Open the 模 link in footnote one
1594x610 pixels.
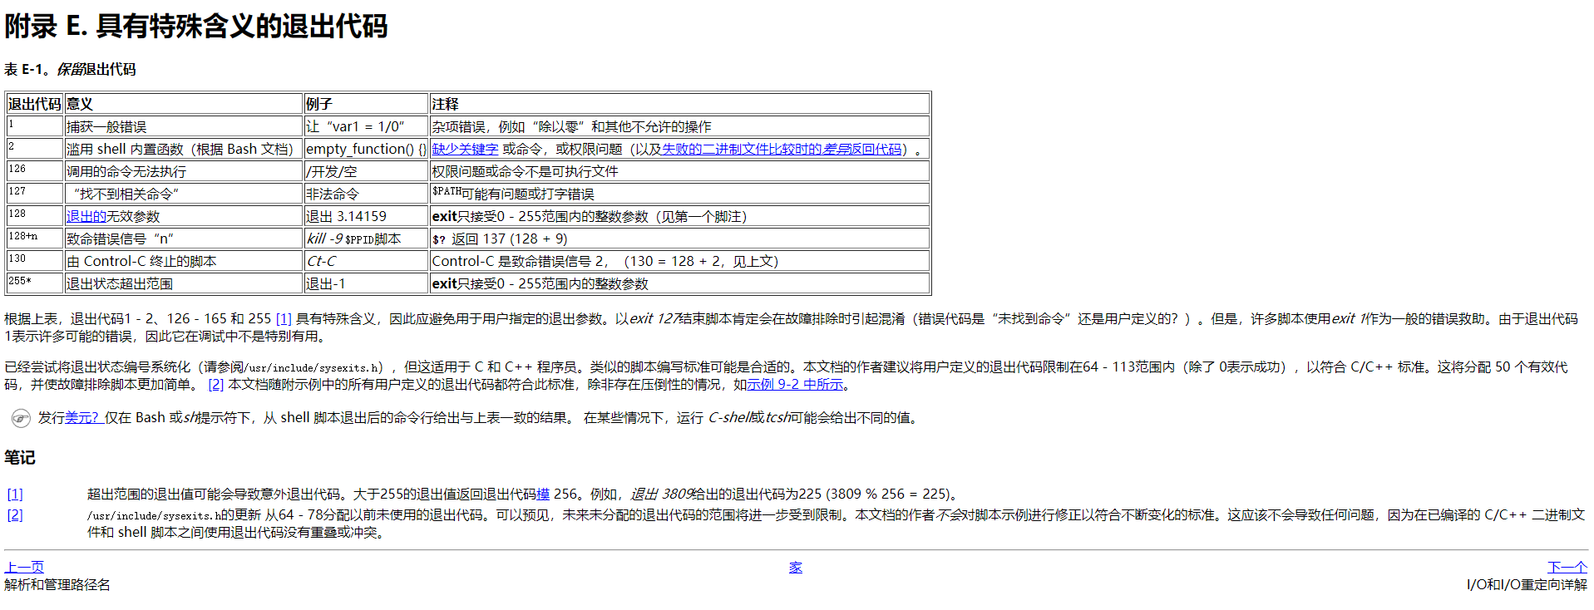543,494
